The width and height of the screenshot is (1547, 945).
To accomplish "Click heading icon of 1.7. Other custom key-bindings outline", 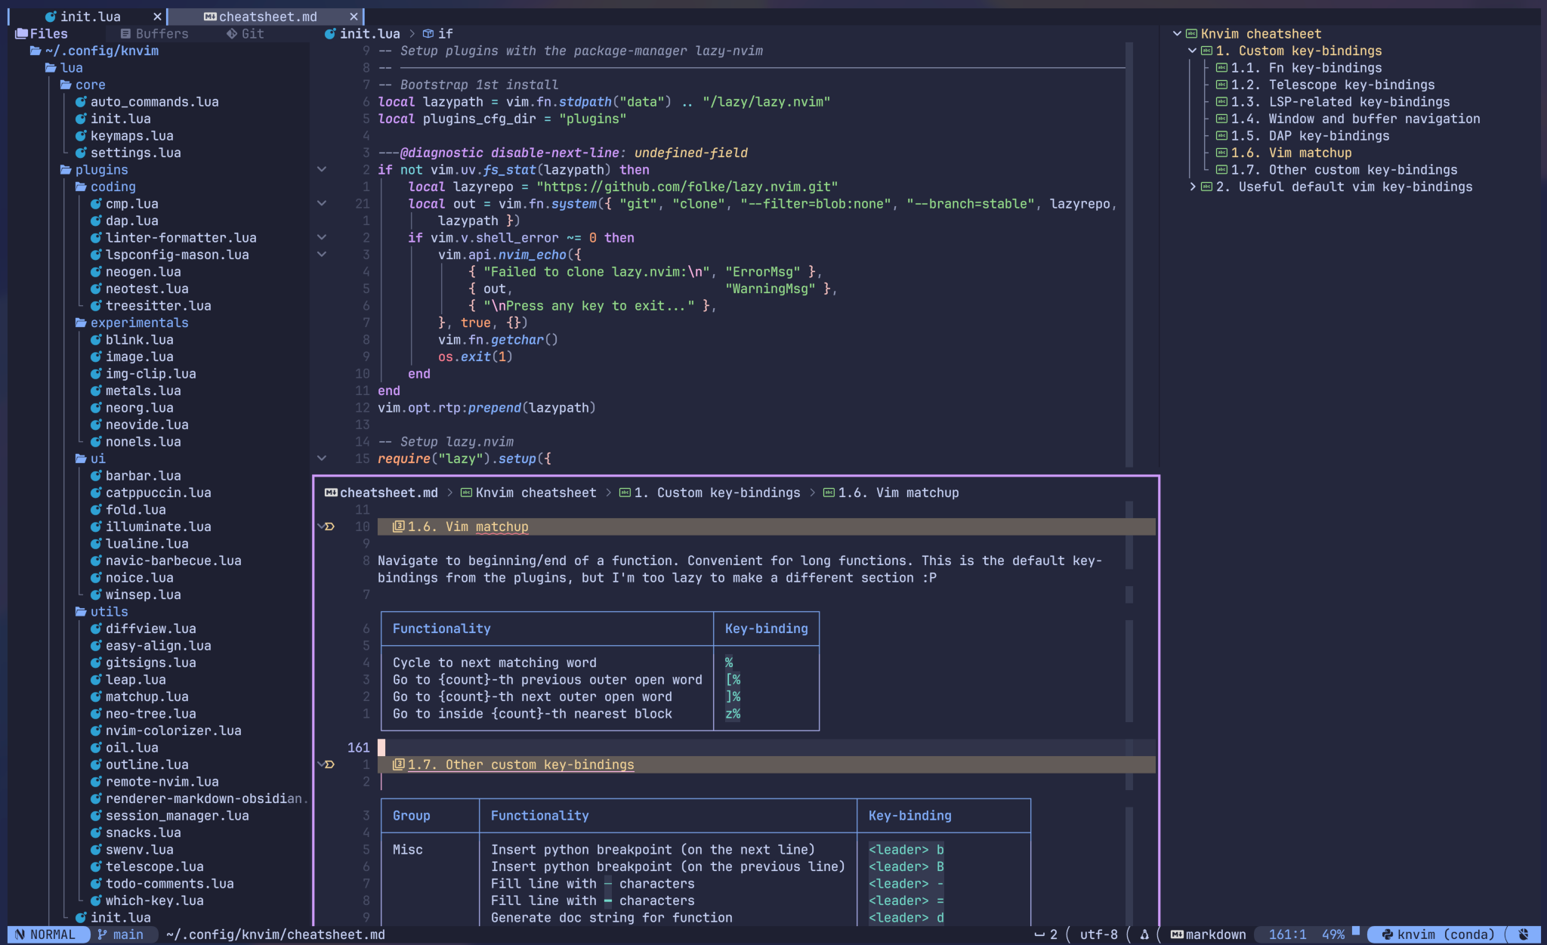I will (1221, 170).
